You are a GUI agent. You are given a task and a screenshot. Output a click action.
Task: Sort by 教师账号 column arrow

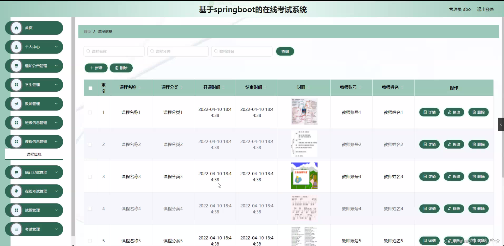[x=360, y=87]
